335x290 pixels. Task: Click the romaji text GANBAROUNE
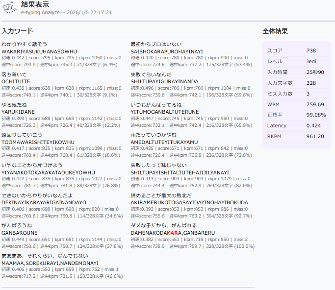pyautogui.click(x=19, y=233)
